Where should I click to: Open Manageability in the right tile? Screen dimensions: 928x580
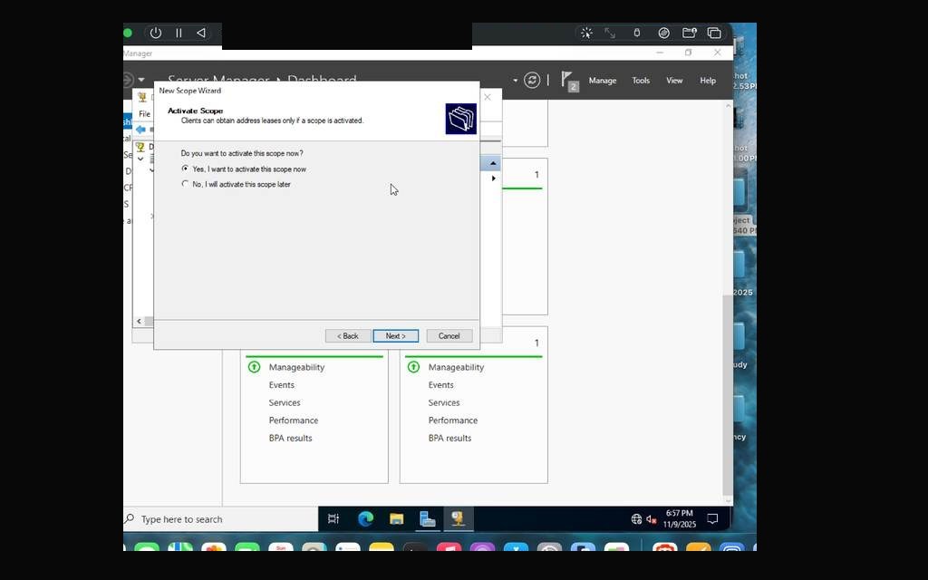[457, 367]
